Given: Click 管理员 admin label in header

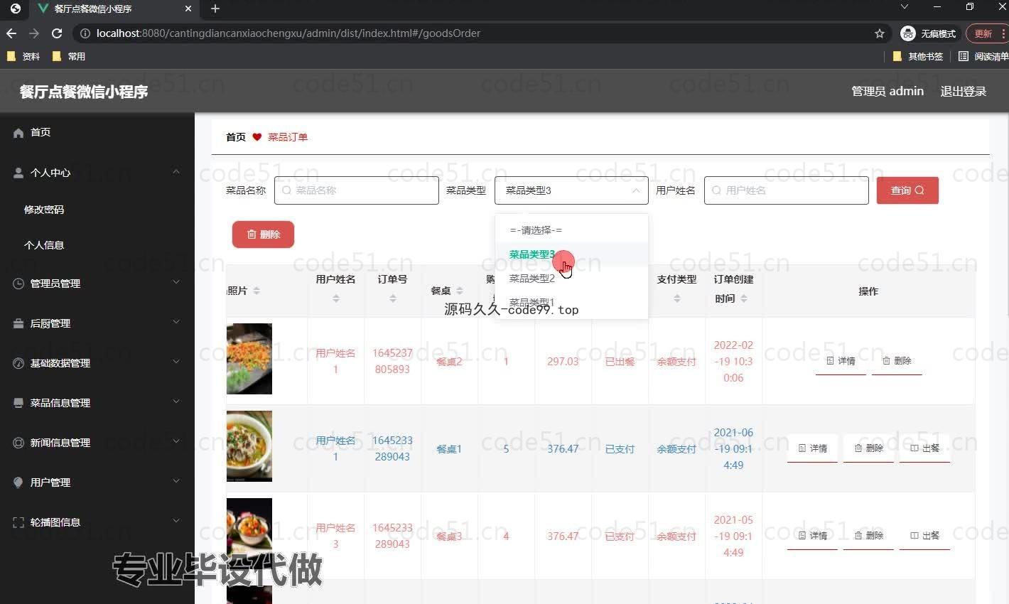Looking at the screenshot, I should click(887, 91).
